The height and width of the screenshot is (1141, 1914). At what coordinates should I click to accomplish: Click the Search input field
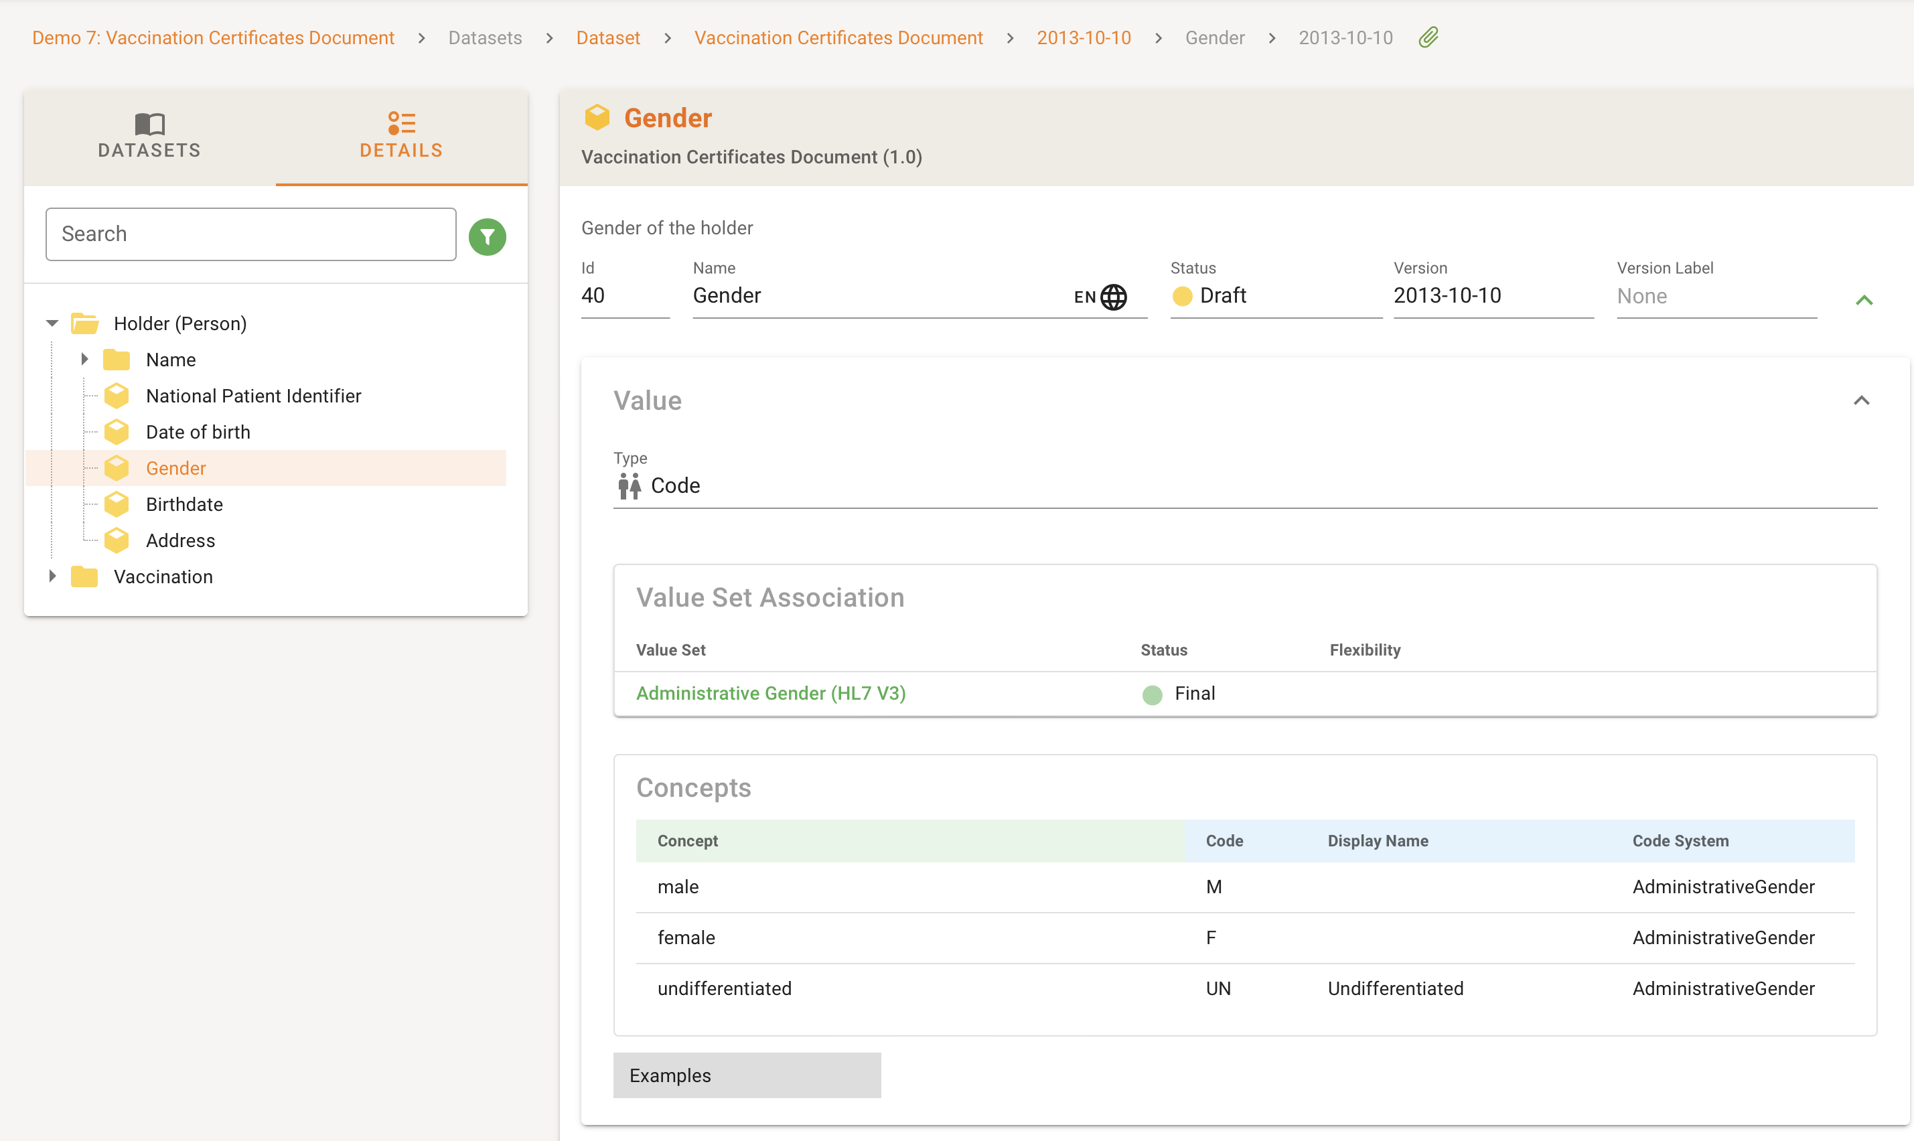(250, 234)
